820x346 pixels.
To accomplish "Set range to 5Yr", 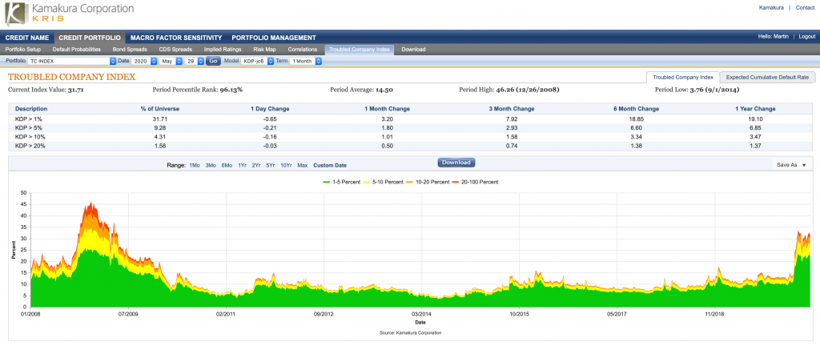I will click(271, 165).
